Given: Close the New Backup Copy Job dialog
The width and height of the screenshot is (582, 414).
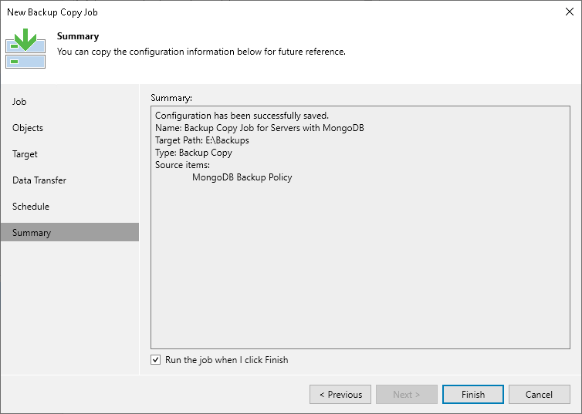Looking at the screenshot, I should coord(570,12).
